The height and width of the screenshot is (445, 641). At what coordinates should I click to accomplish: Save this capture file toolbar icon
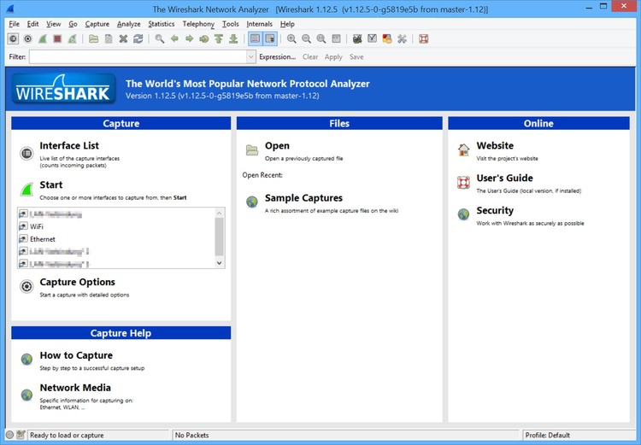click(x=109, y=38)
